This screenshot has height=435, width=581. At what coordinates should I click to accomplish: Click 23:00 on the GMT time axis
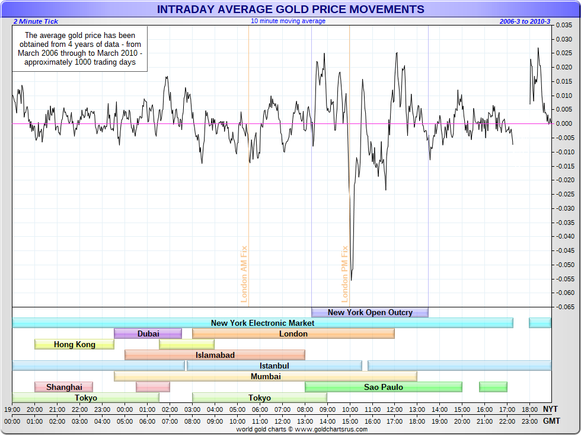click(530, 422)
